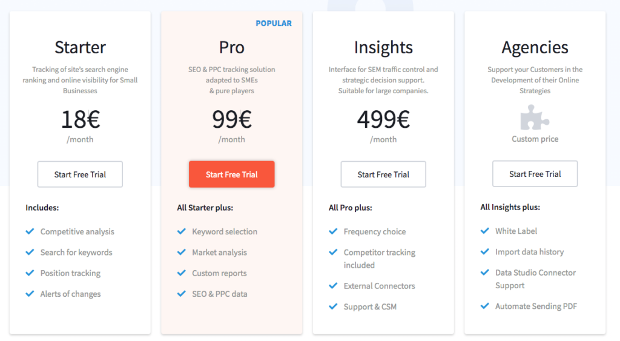The width and height of the screenshot is (620, 341).
Task: Start the Pro plan free trial
Action: 232,174
